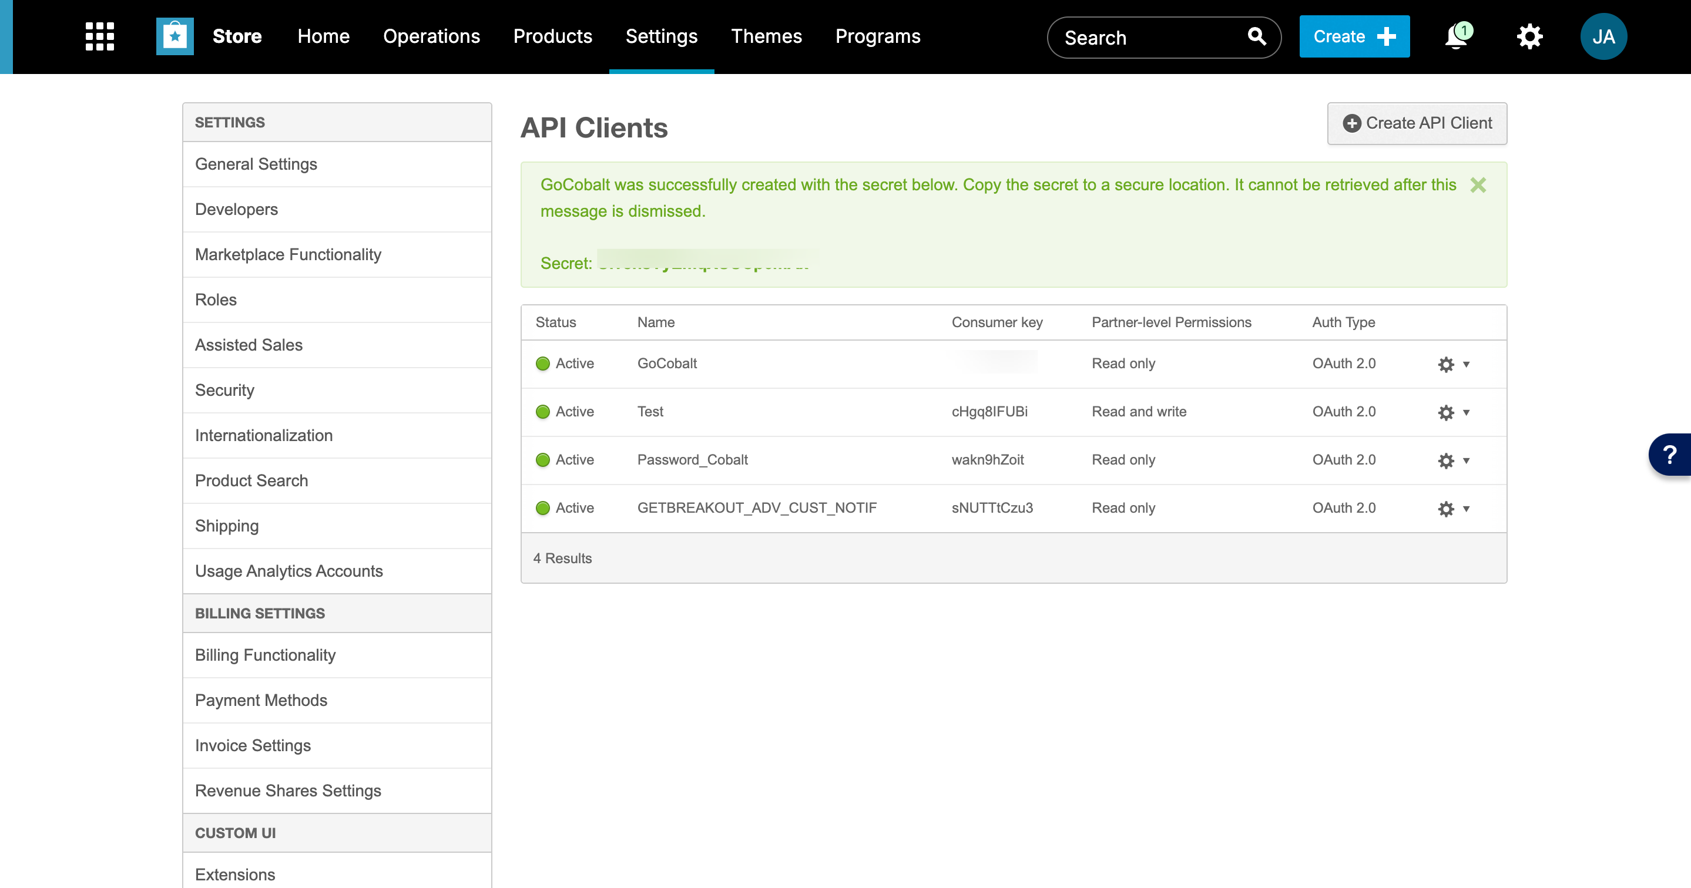Viewport: 1691px width, 888px height.
Task: Click the blue help question mark button
Action: click(x=1670, y=454)
